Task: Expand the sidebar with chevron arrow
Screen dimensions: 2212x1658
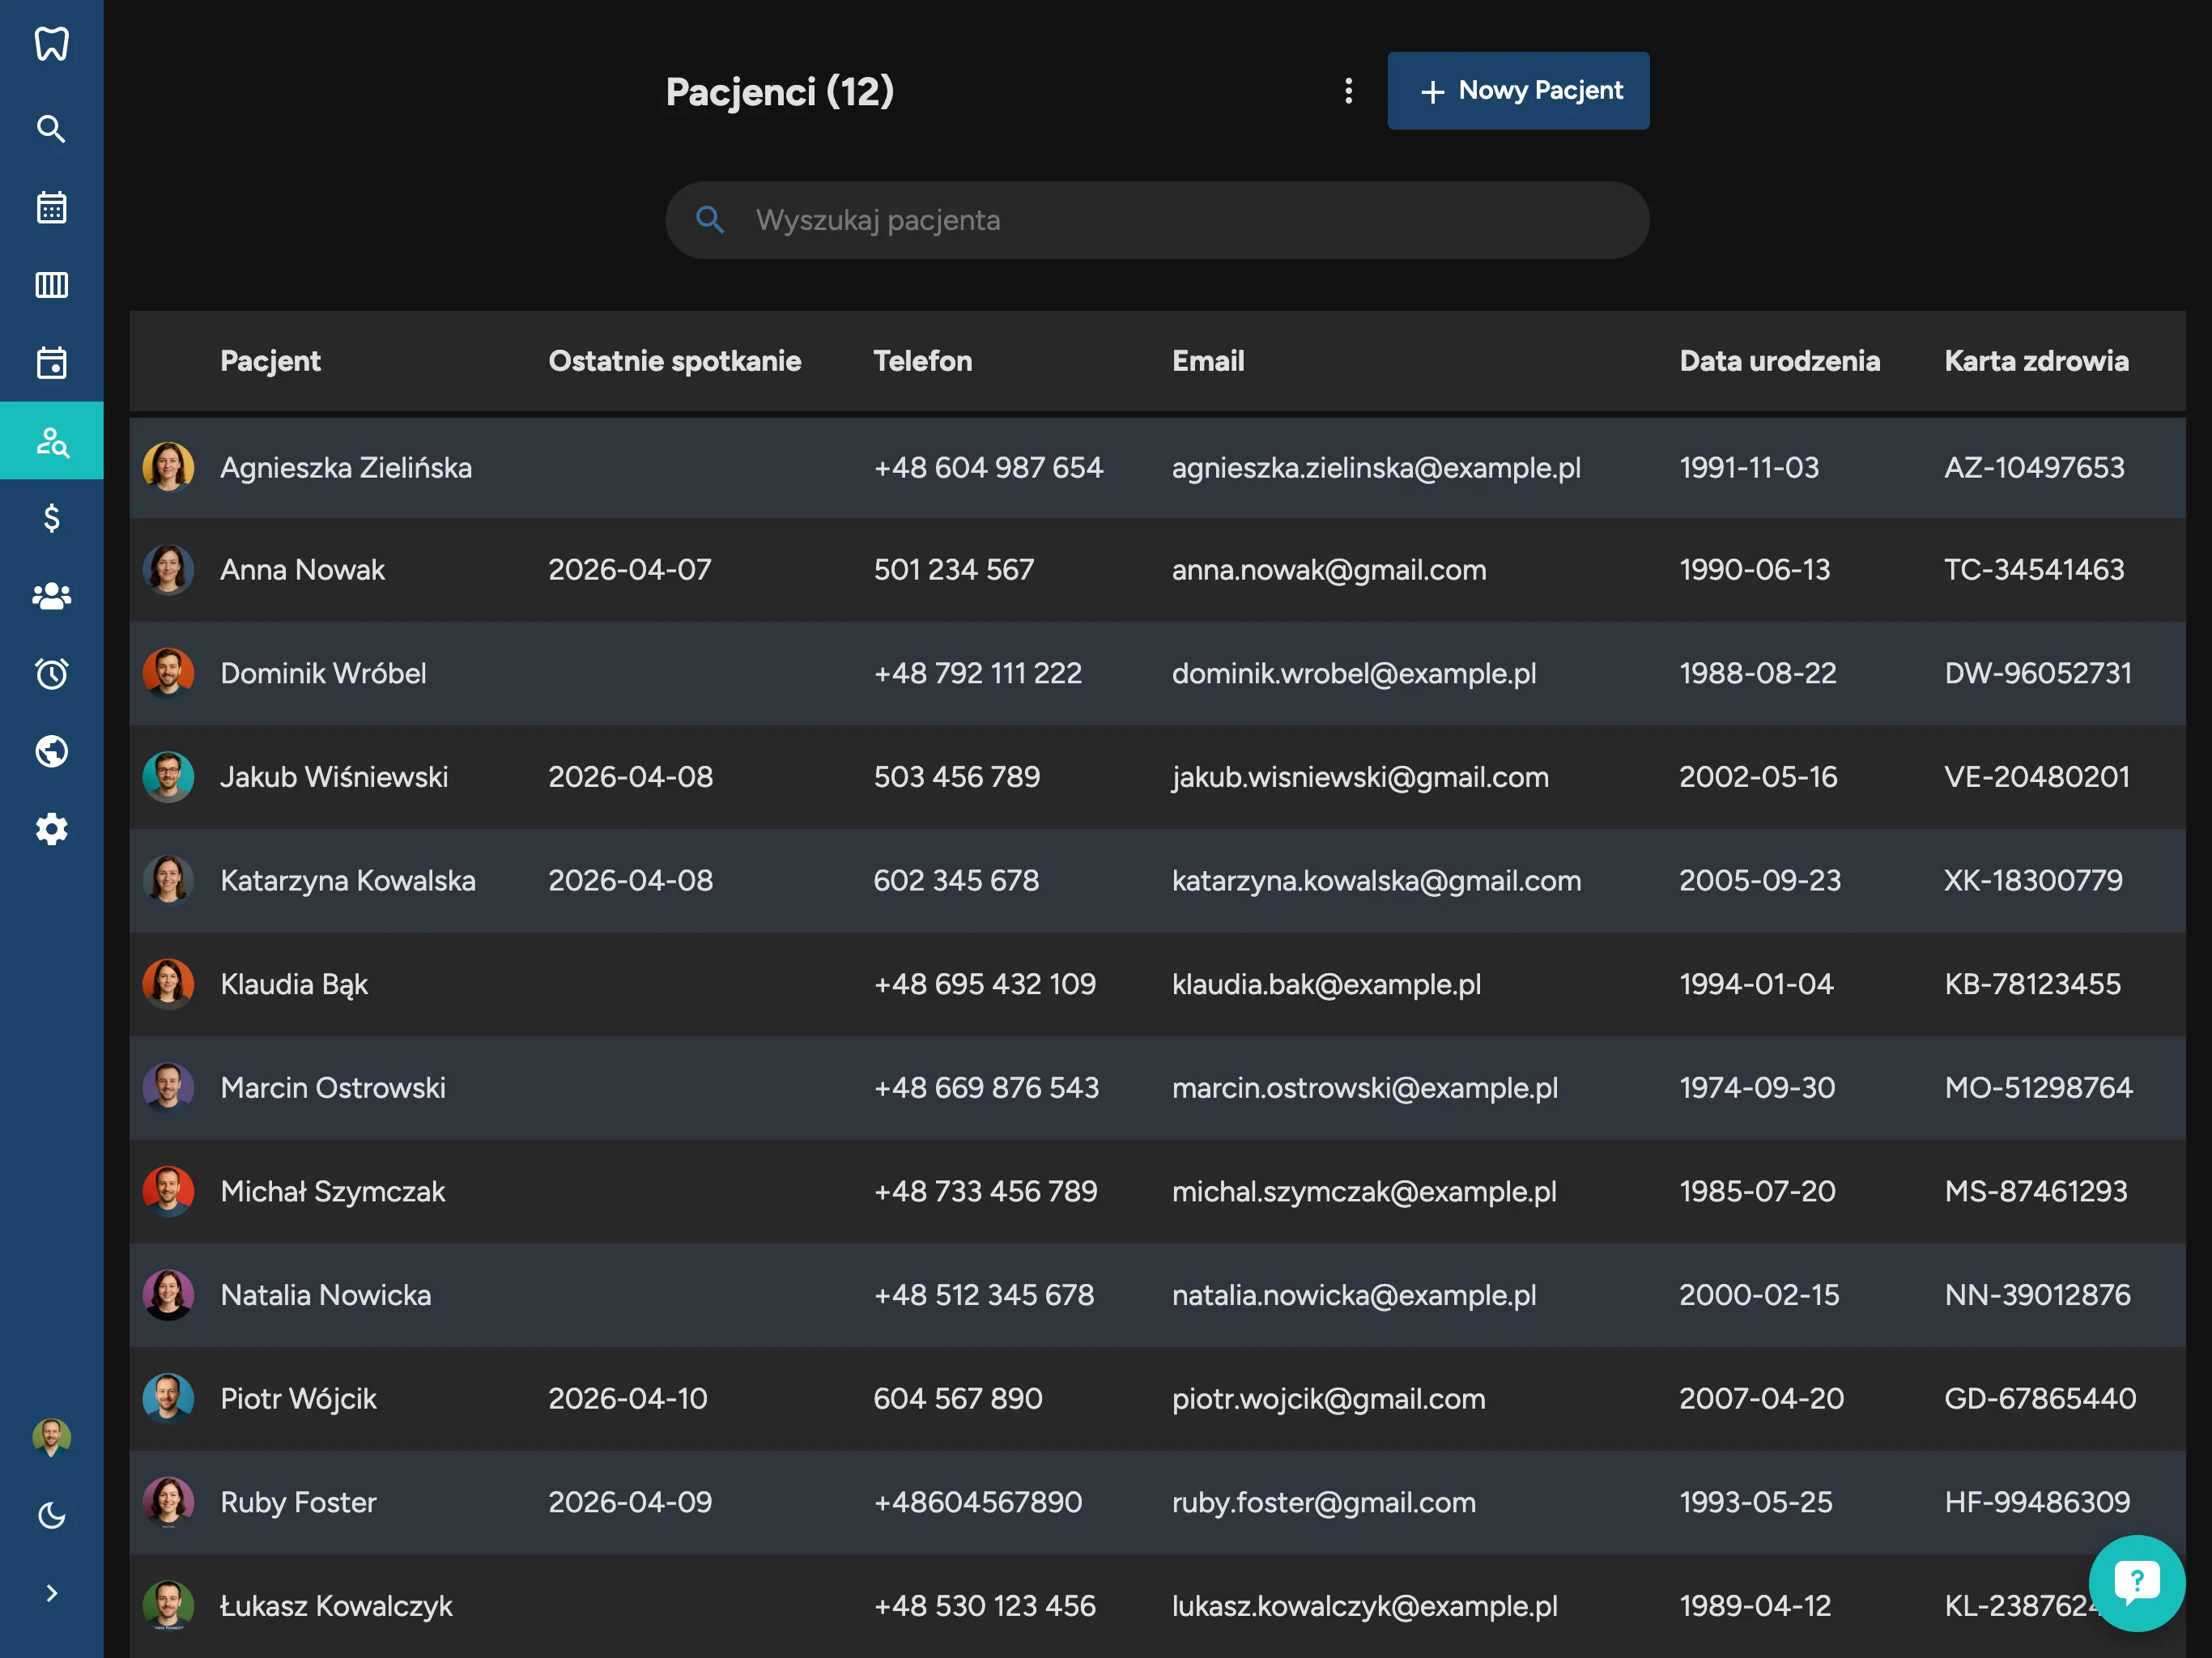Action: point(51,1593)
